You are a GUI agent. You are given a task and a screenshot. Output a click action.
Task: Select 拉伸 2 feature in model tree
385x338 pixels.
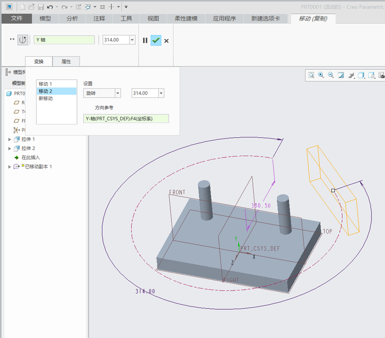(28, 149)
